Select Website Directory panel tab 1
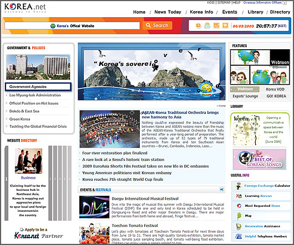Viewport: 294px width, 245px height. pos(6,183)
